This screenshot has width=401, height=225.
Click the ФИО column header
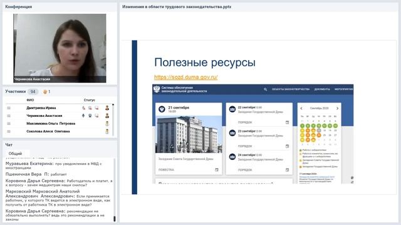(x=30, y=100)
